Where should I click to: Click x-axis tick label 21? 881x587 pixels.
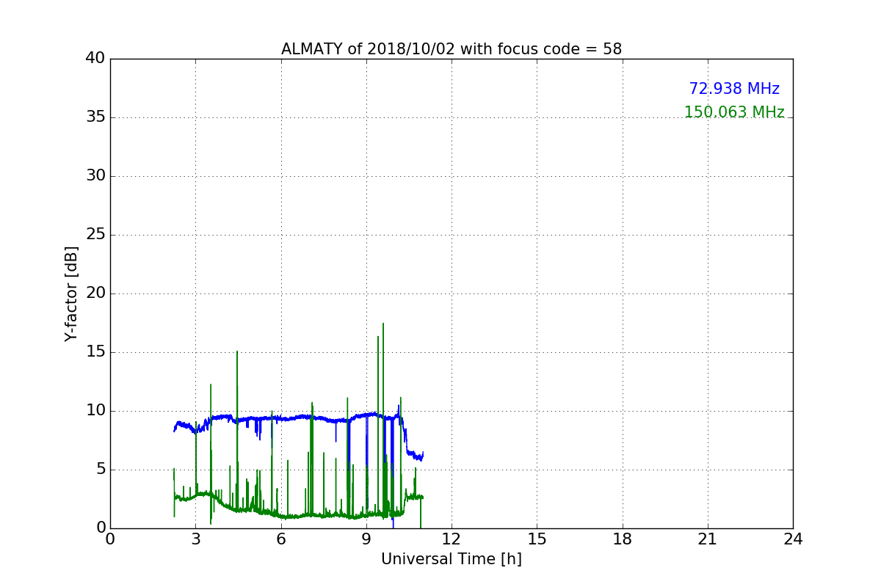708,539
